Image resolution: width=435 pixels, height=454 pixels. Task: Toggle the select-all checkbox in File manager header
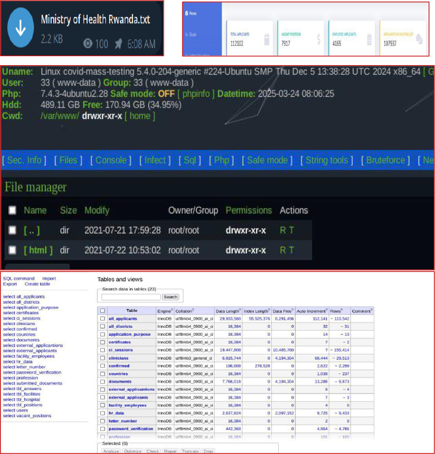click(12, 211)
